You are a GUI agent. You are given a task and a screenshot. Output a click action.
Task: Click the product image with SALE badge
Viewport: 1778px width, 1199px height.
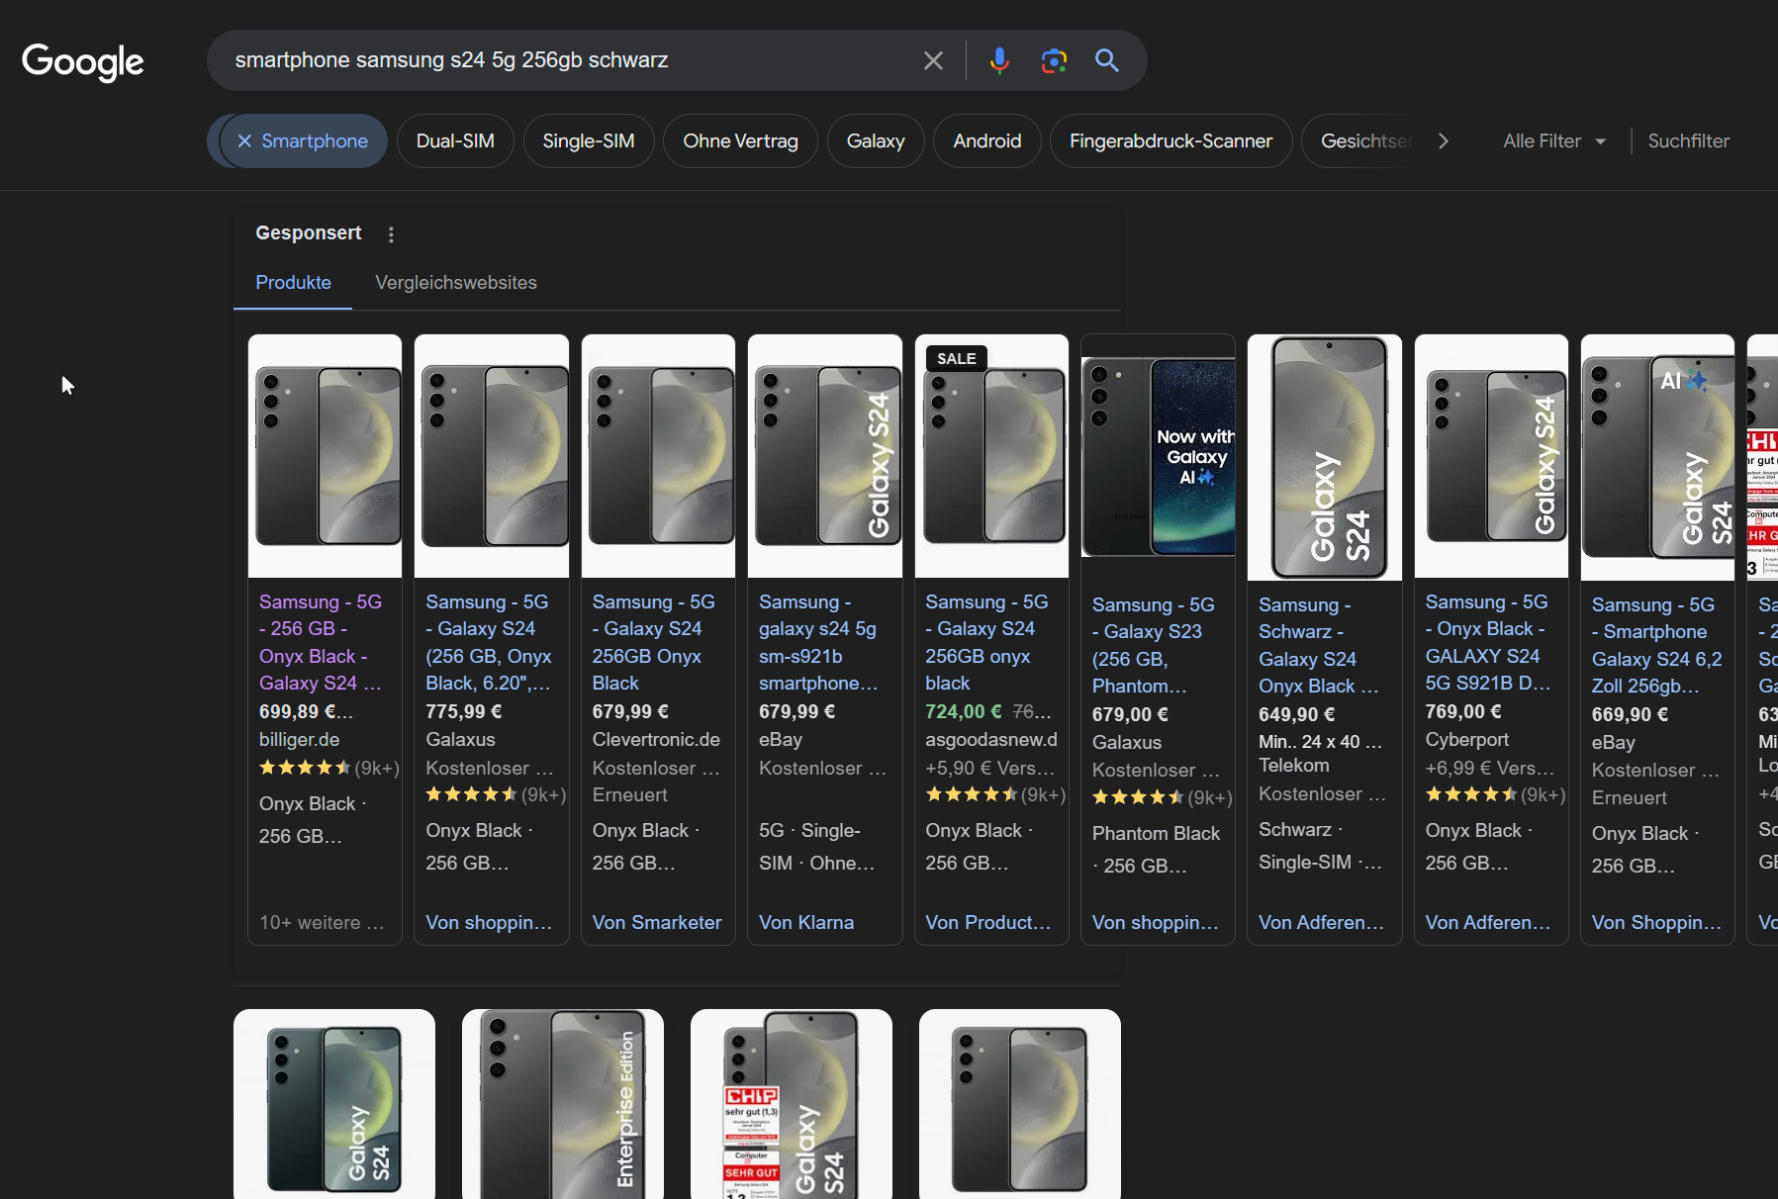pos(991,456)
